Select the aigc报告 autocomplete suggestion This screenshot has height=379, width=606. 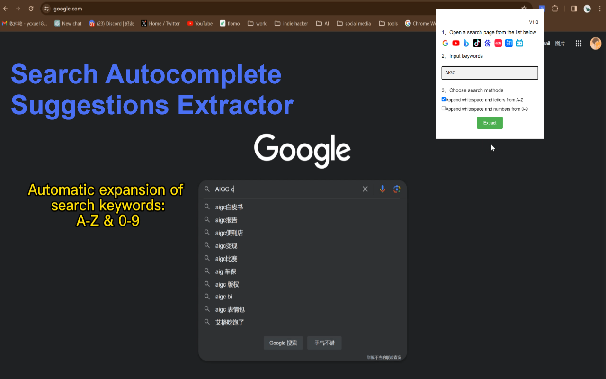[227, 219]
